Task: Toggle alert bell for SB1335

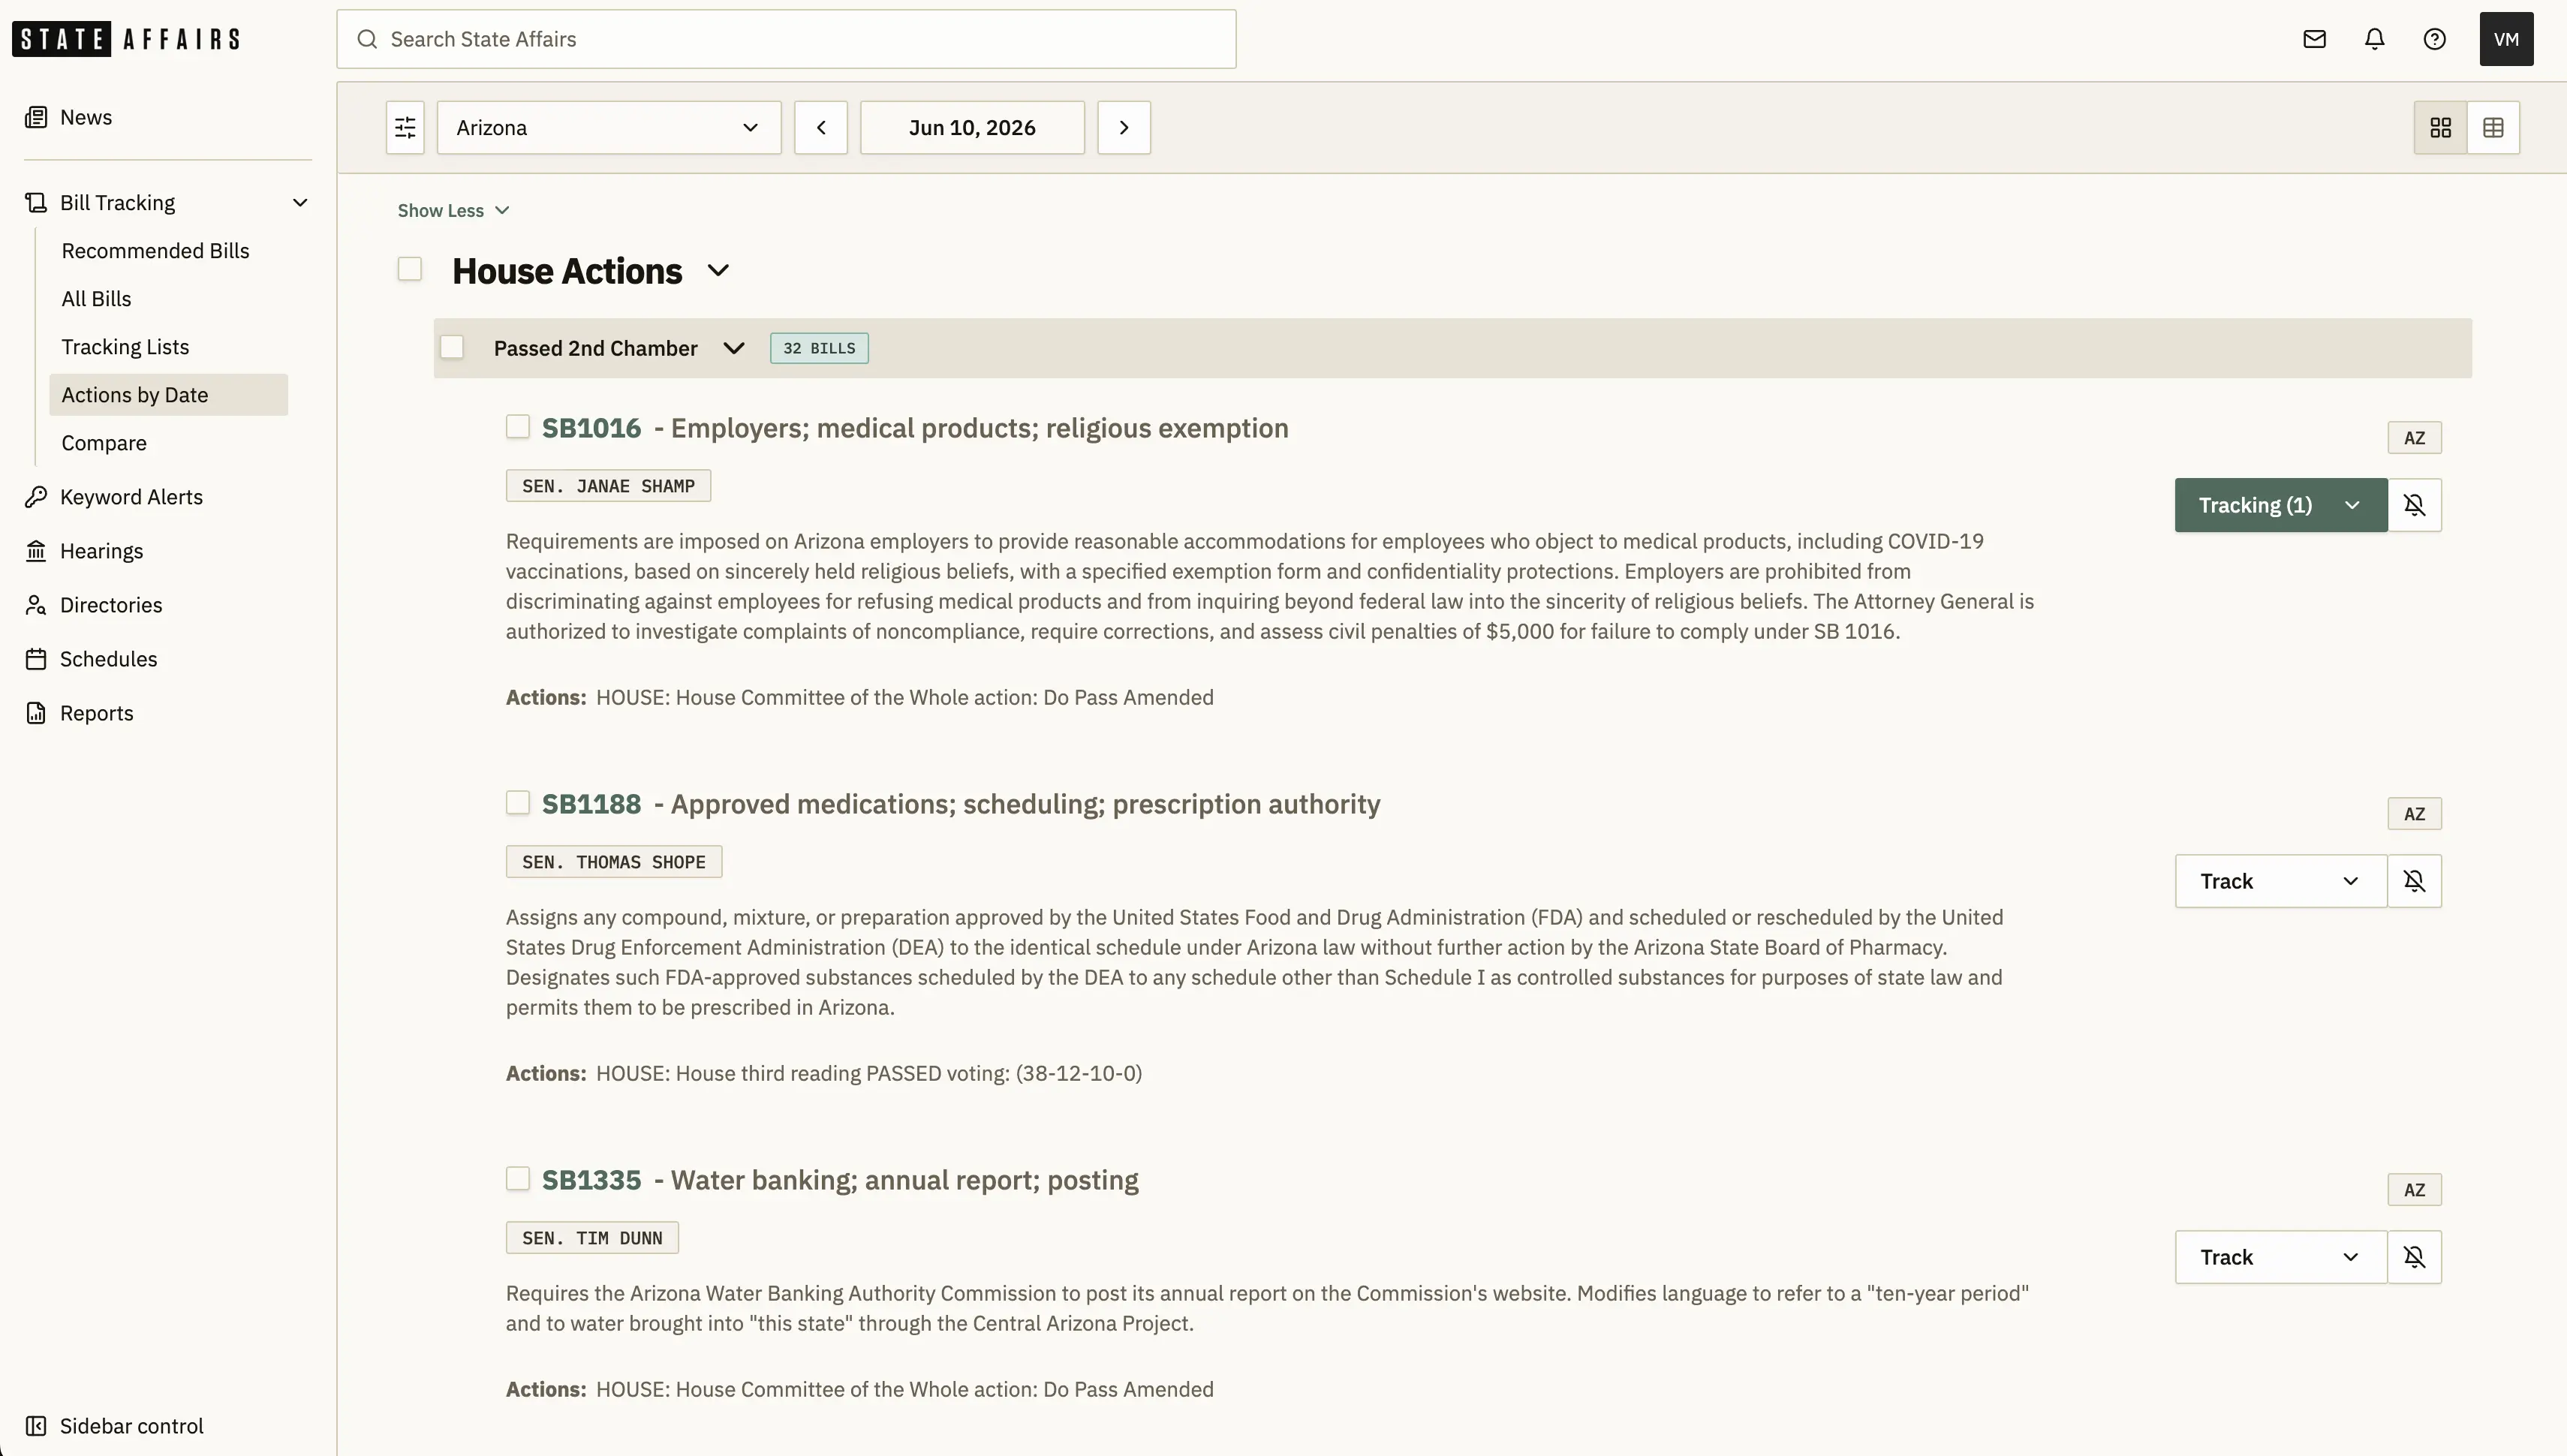Action: [x=2414, y=1257]
